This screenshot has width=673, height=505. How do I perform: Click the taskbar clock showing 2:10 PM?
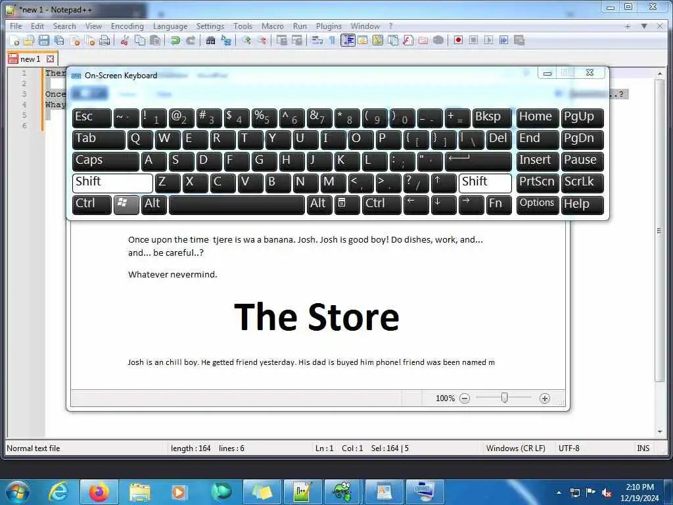639,493
